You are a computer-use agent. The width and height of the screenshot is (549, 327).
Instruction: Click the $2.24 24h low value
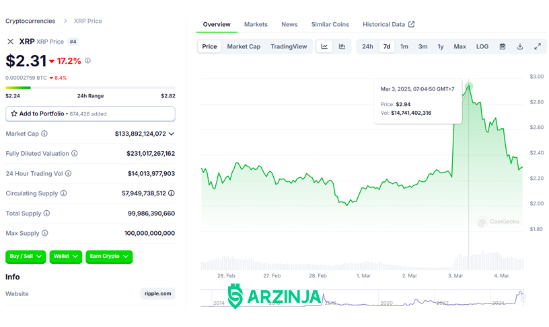pyautogui.click(x=13, y=96)
